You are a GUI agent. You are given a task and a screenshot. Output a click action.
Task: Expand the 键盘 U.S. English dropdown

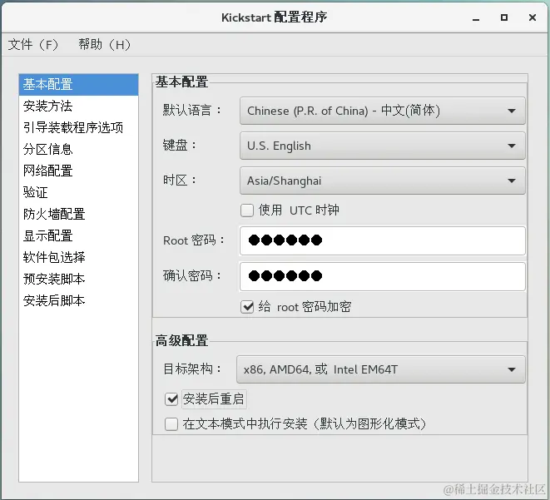[x=382, y=146]
